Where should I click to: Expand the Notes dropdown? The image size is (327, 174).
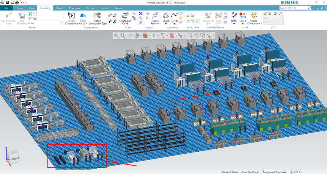coord(234,24)
